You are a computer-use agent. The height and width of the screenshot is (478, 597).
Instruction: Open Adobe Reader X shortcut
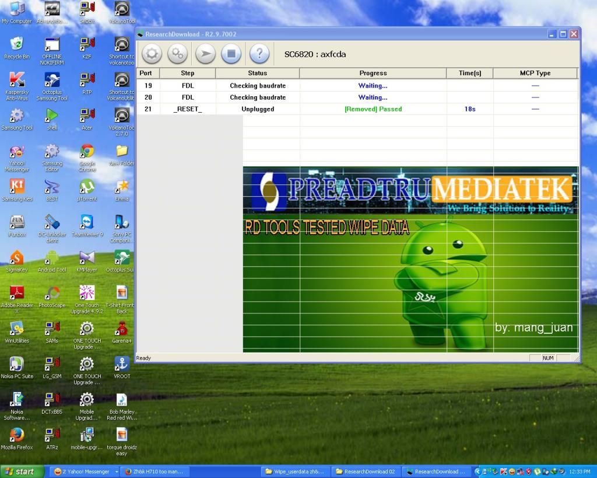click(x=17, y=299)
